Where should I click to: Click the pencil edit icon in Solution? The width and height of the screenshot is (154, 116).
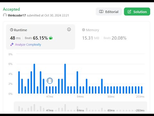[129, 12]
